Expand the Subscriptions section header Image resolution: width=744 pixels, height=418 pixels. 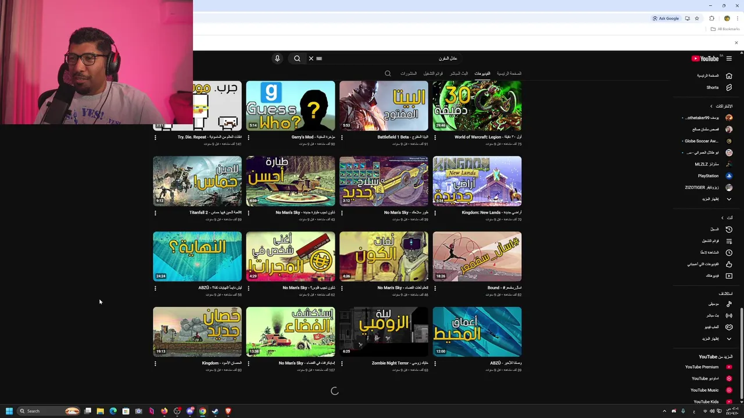pos(721,106)
